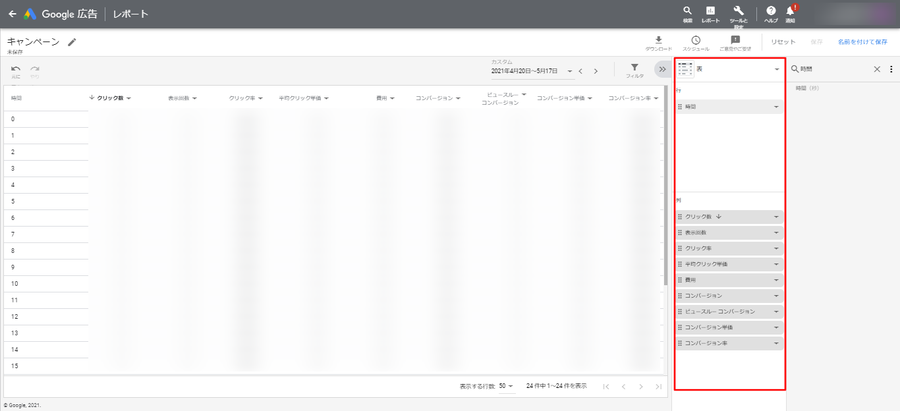This screenshot has height=411, width=900.
Task: Expand the 費用 column chip menu
Action: coord(776,280)
